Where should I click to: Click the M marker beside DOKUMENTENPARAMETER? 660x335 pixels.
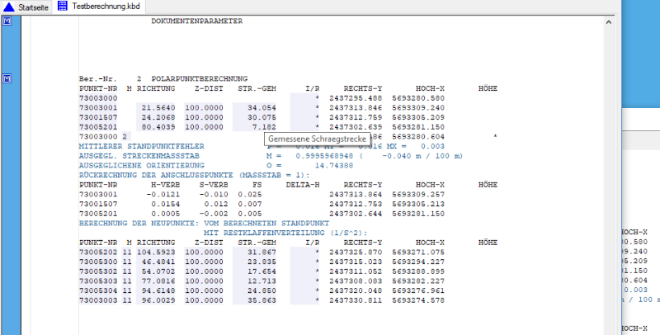[7, 21]
